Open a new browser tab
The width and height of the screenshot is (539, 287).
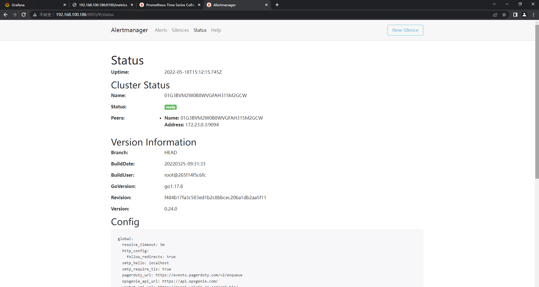pyautogui.click(x=277, y=5)
